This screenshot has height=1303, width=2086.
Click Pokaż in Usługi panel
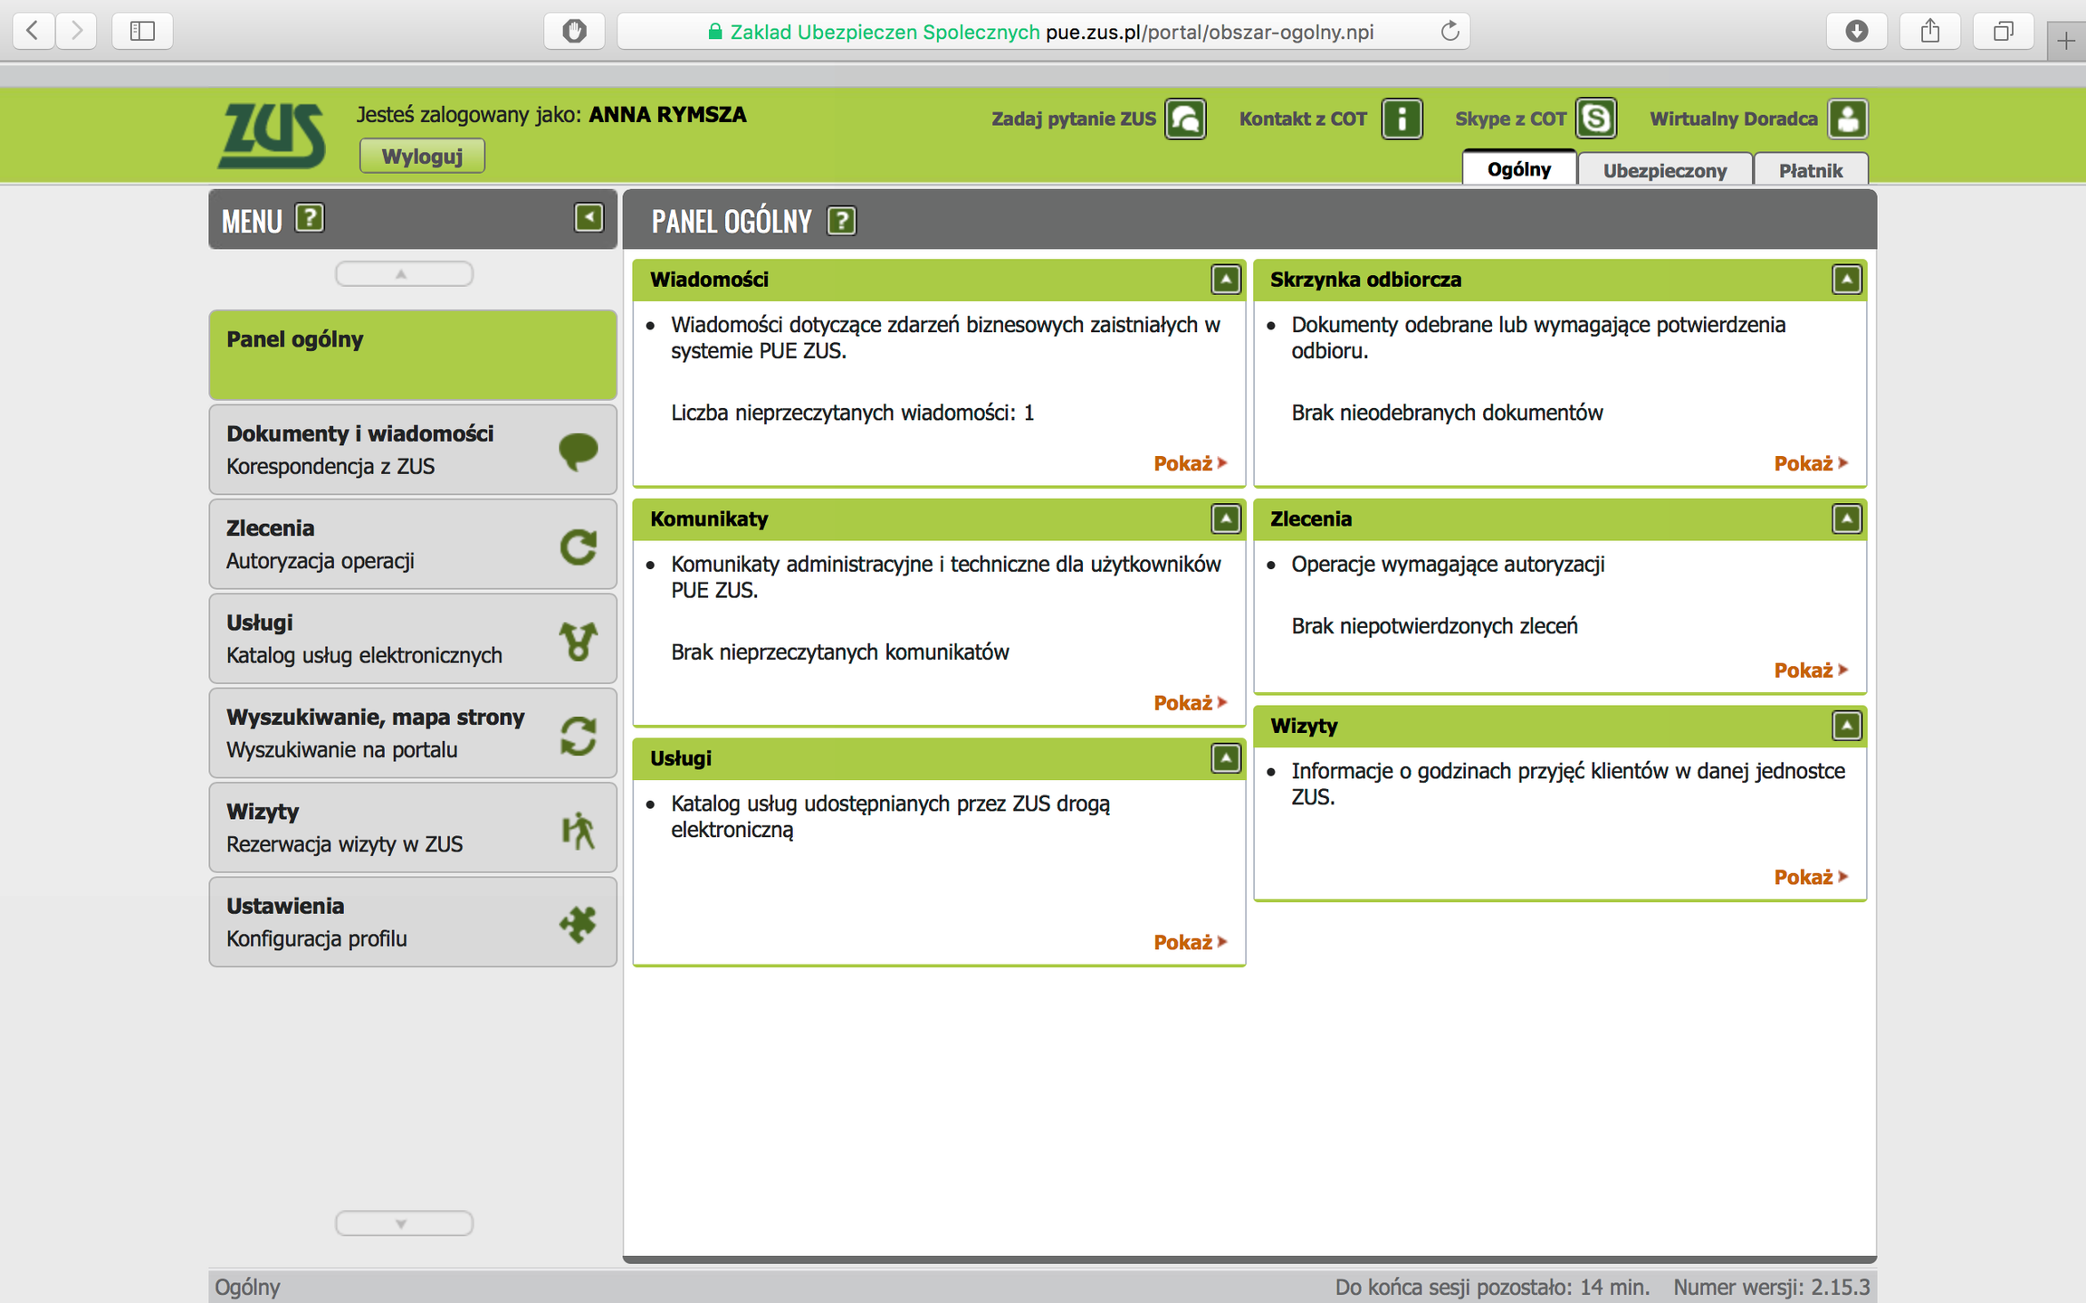click(1190, 942)
